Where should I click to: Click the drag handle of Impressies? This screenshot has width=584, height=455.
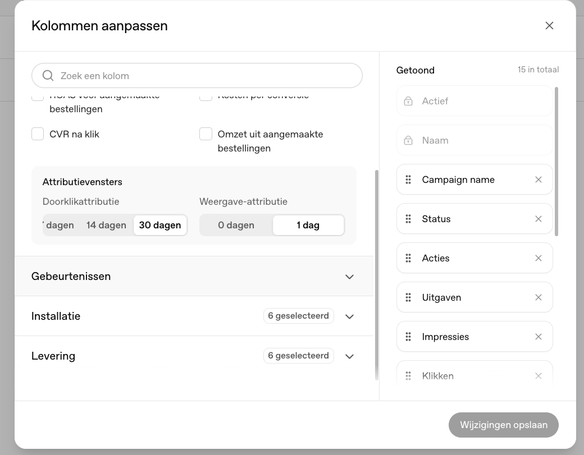point(408,337)
